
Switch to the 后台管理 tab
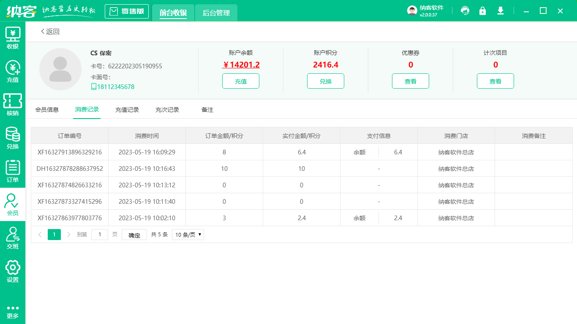tap(216, 13)
